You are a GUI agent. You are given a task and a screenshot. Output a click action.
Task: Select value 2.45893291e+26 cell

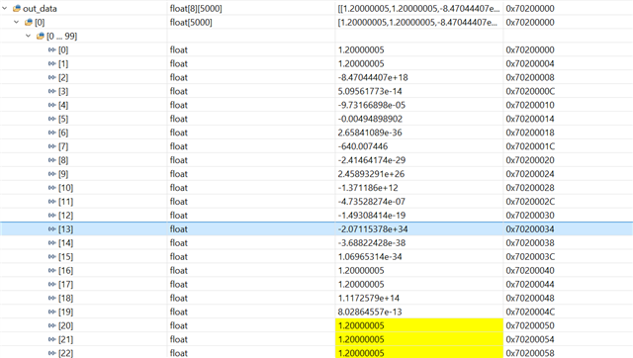click(x=371, y=174)
